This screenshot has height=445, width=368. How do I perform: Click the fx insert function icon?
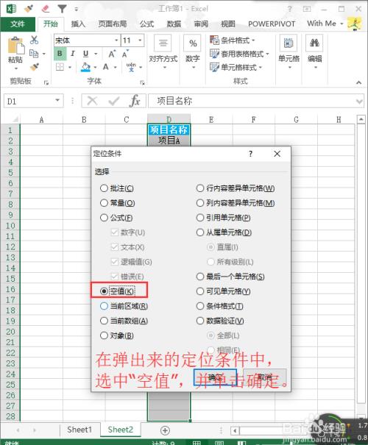(135, 101)
